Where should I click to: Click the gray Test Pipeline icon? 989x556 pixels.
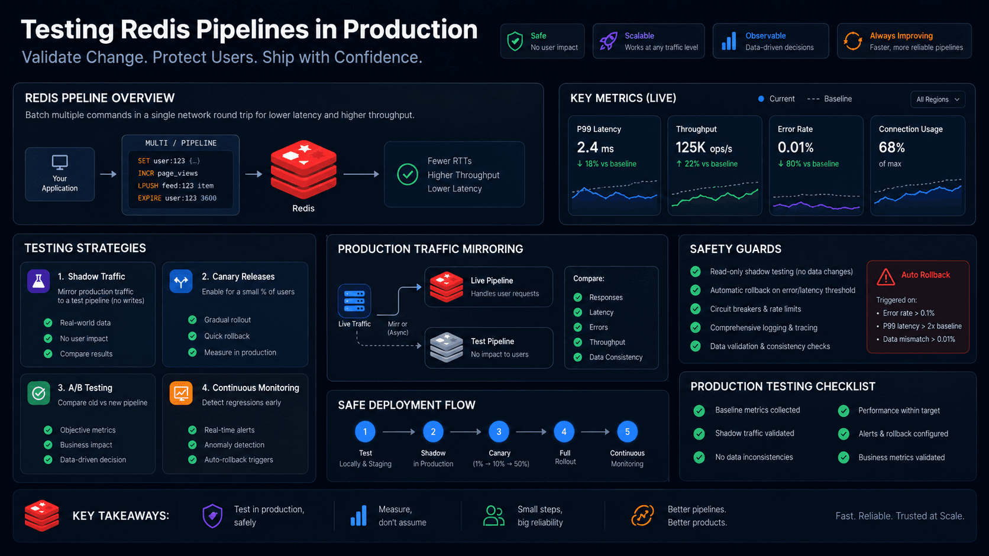tap(447, 347)
